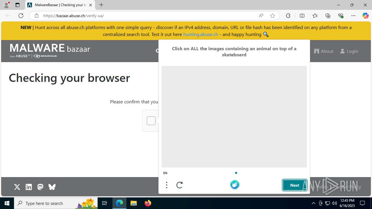
Task: Click the Next captcha button
Action: pyautogui.click(x=294, y=185)
